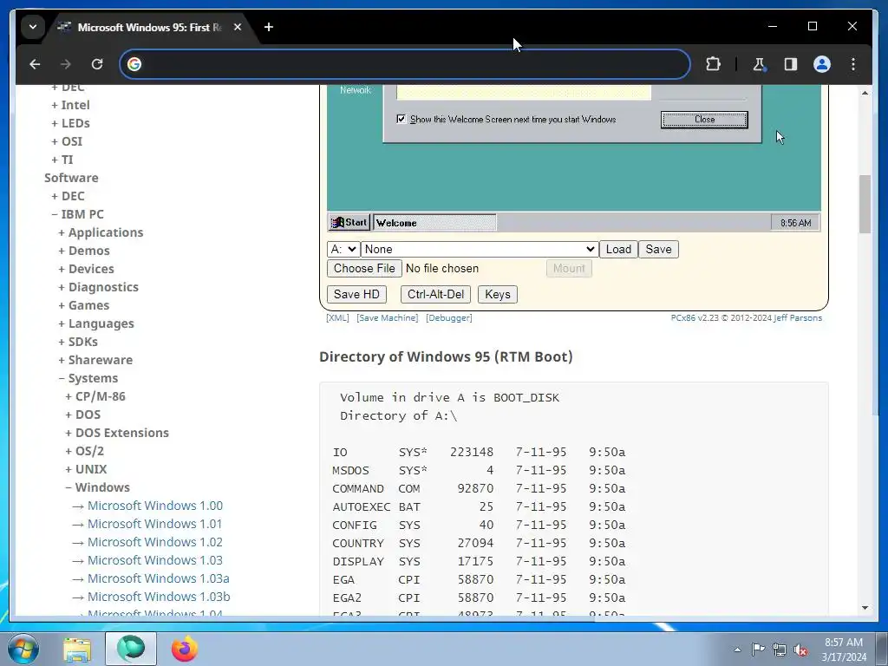Click the Save diskette button
The image size is (888, 666).
659,249
